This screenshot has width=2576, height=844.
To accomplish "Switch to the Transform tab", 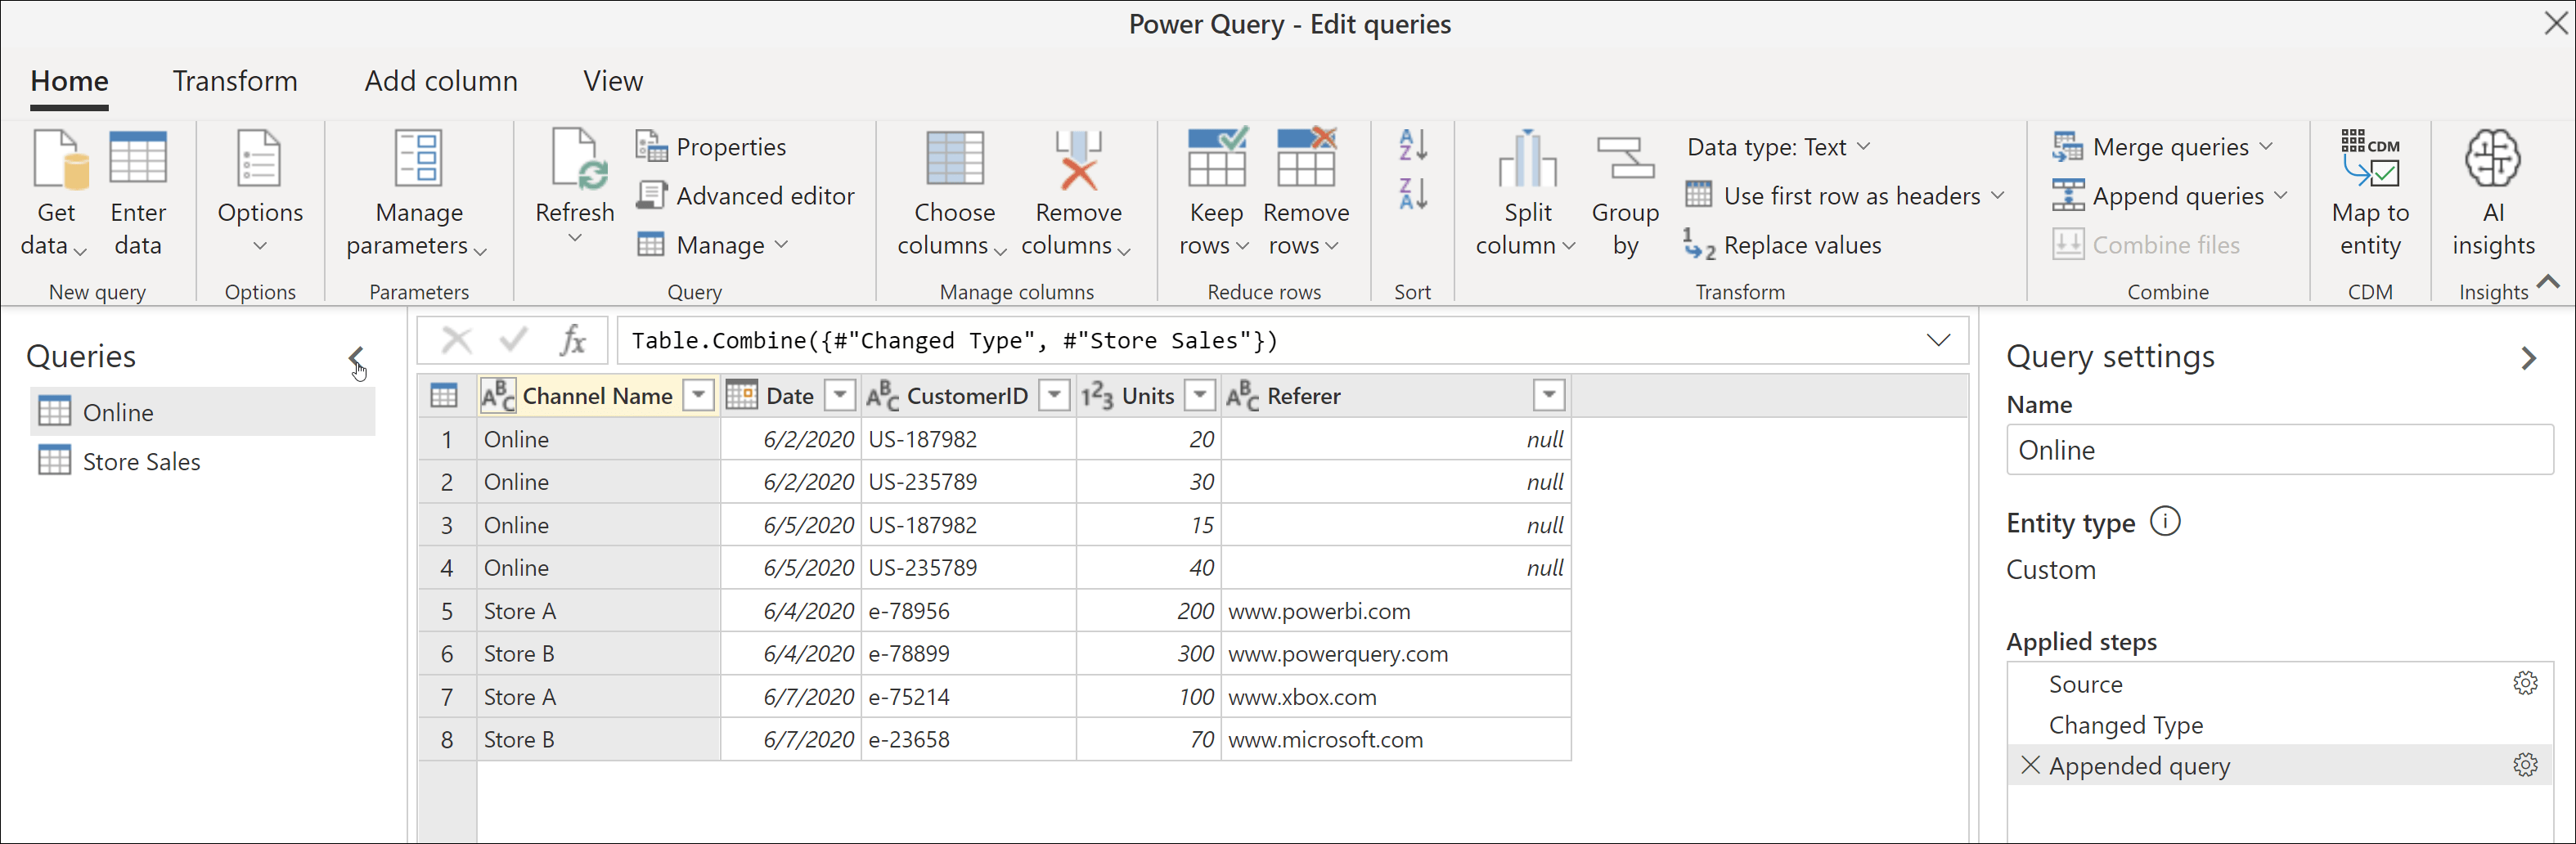I will coord(235,80).
